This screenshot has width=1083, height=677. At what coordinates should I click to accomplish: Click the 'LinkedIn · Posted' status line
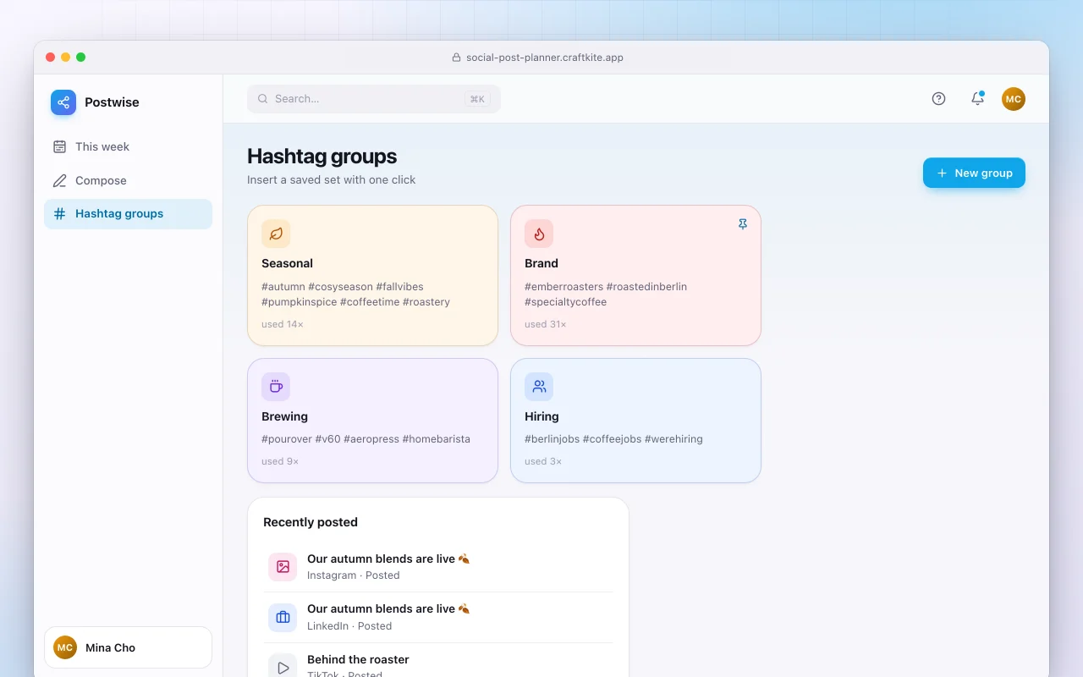[349, 626]
